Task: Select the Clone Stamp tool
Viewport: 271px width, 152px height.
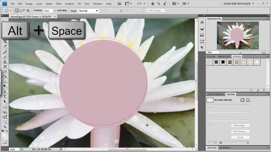Action: [5, 62]
